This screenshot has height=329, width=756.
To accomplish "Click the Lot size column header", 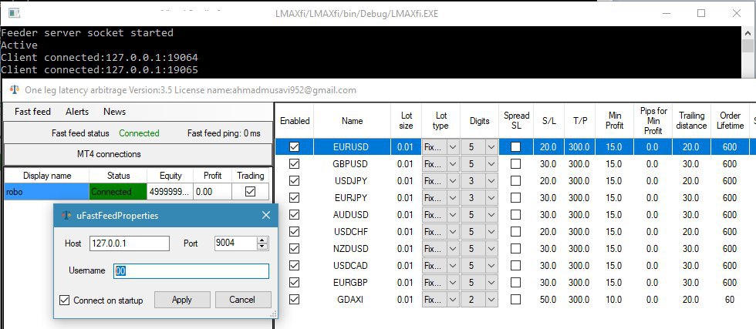I will [x=407, y=121].
